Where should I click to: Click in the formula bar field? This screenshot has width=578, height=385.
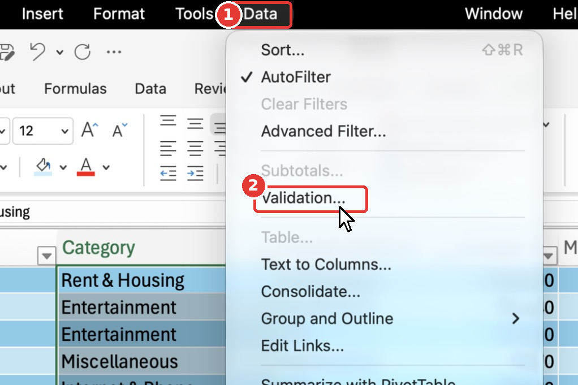click(x=113, y=212)
